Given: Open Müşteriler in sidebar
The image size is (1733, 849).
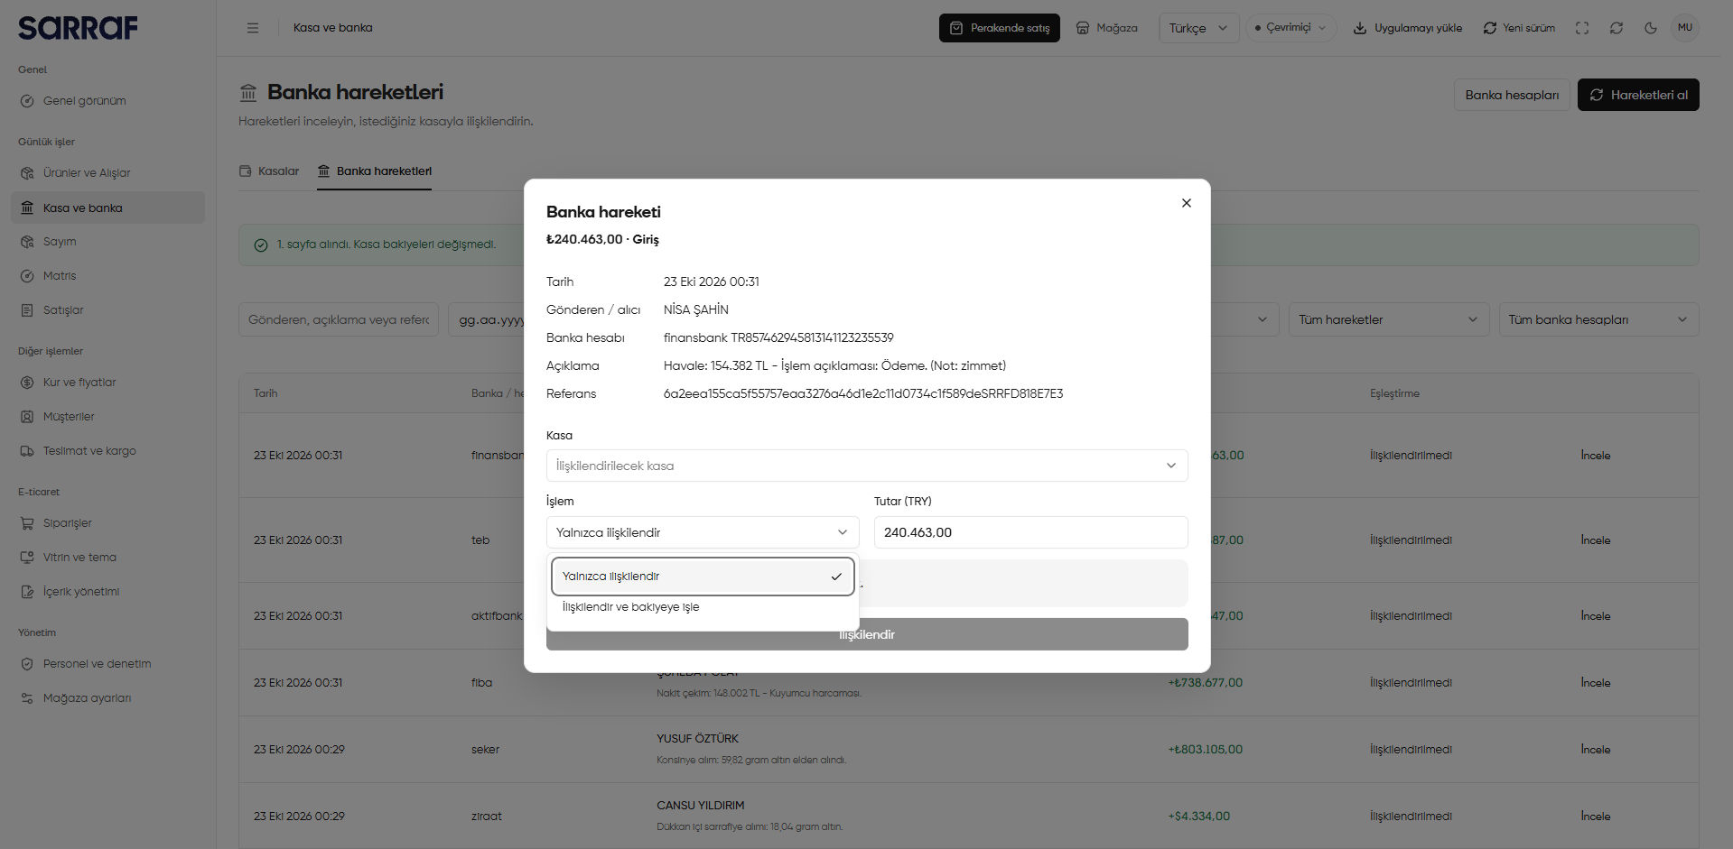Looking at the screenshot, I should [x=107, y=417].
